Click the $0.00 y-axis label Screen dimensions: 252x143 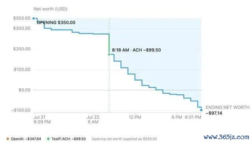(x=24, y=90)
